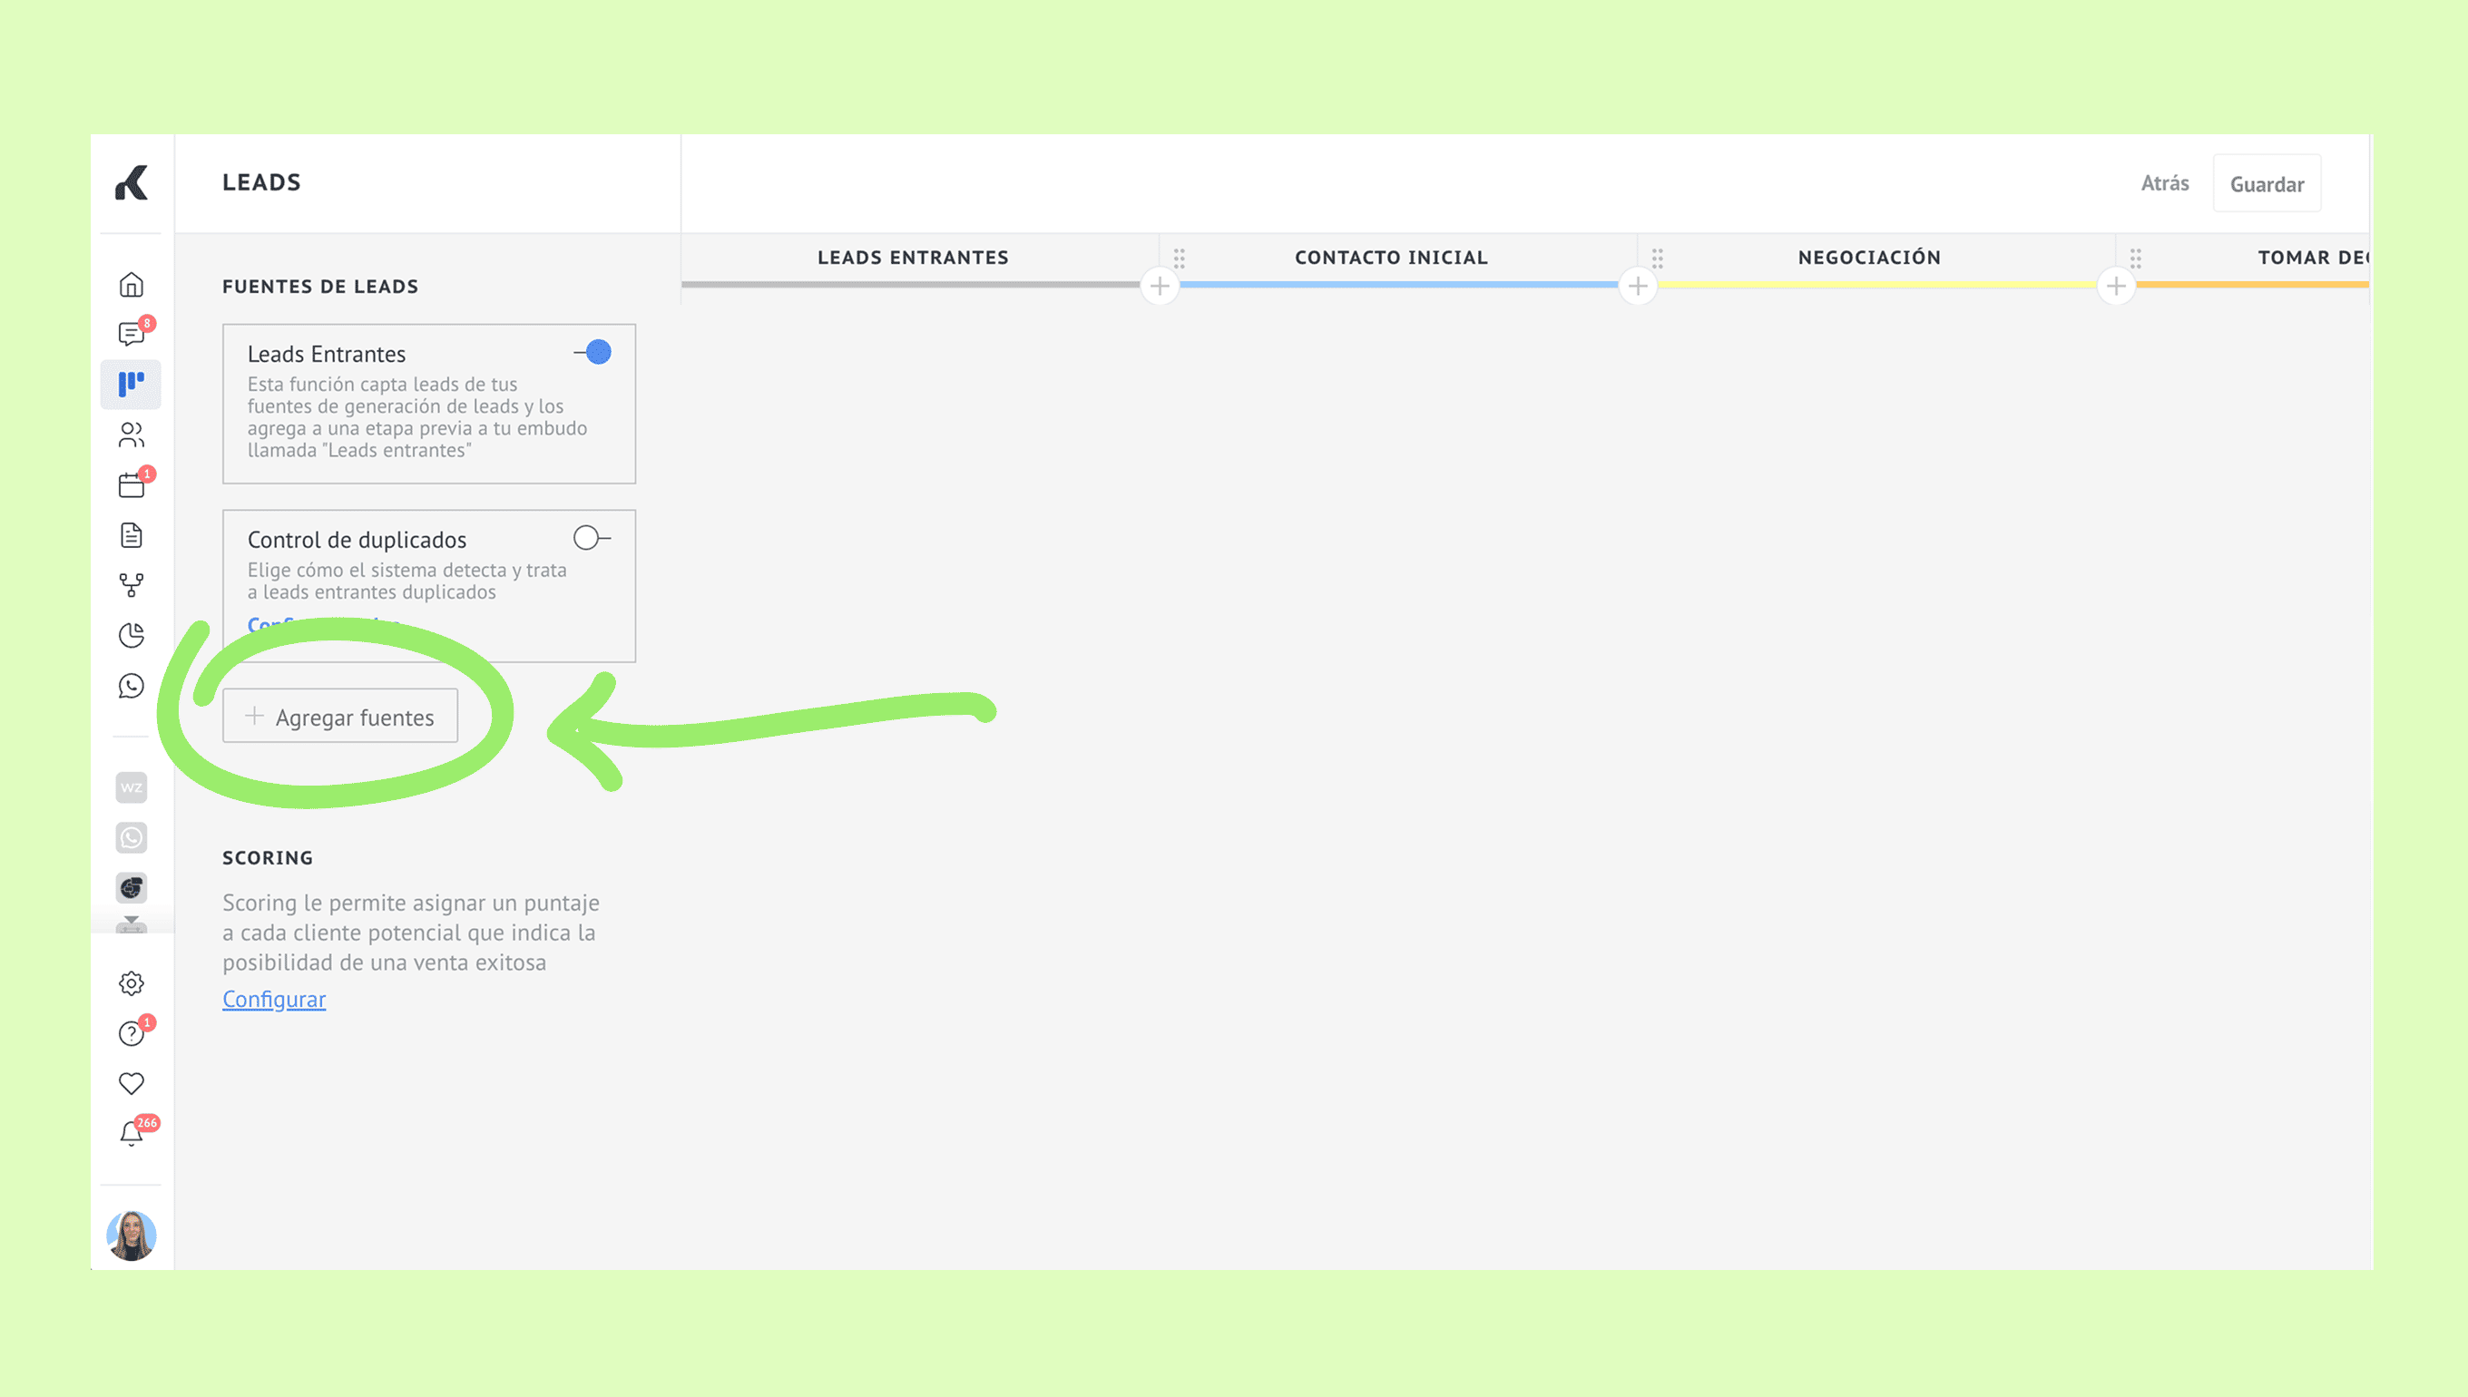Open notifications bell with 266 badge
This screenshot has width=2468, height=1397.
pos(132,1133)
